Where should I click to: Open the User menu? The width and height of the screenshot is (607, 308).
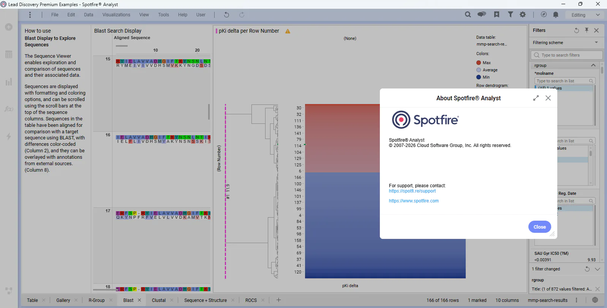point(201,15)
